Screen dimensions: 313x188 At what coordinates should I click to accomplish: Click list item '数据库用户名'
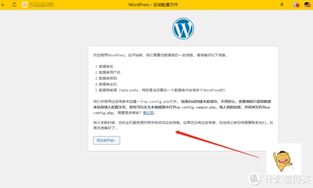110,72
